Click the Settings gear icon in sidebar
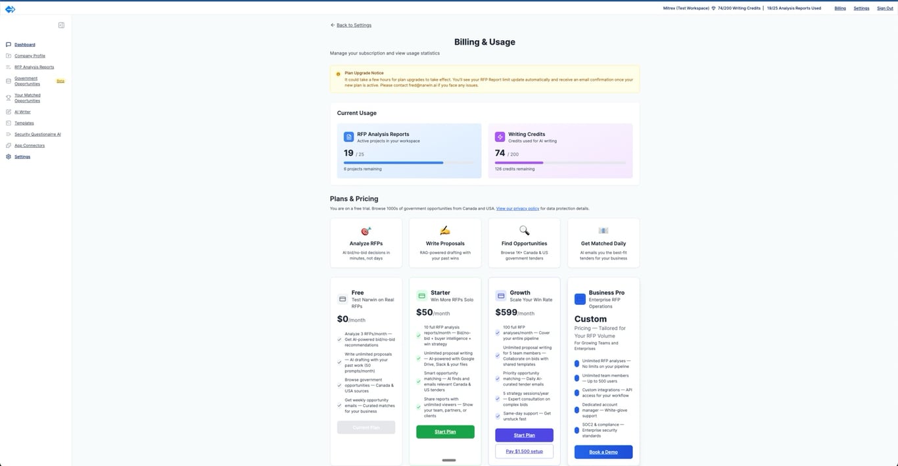 point(9,156)
